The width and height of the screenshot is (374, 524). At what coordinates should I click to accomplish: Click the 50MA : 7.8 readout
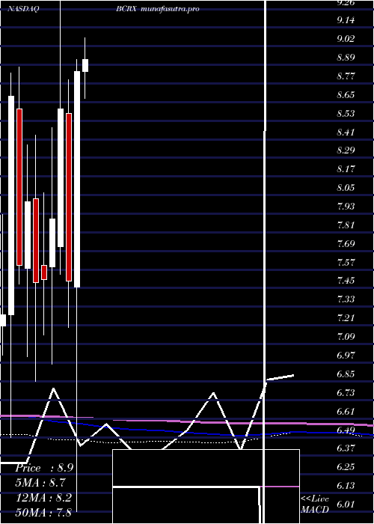43,513
